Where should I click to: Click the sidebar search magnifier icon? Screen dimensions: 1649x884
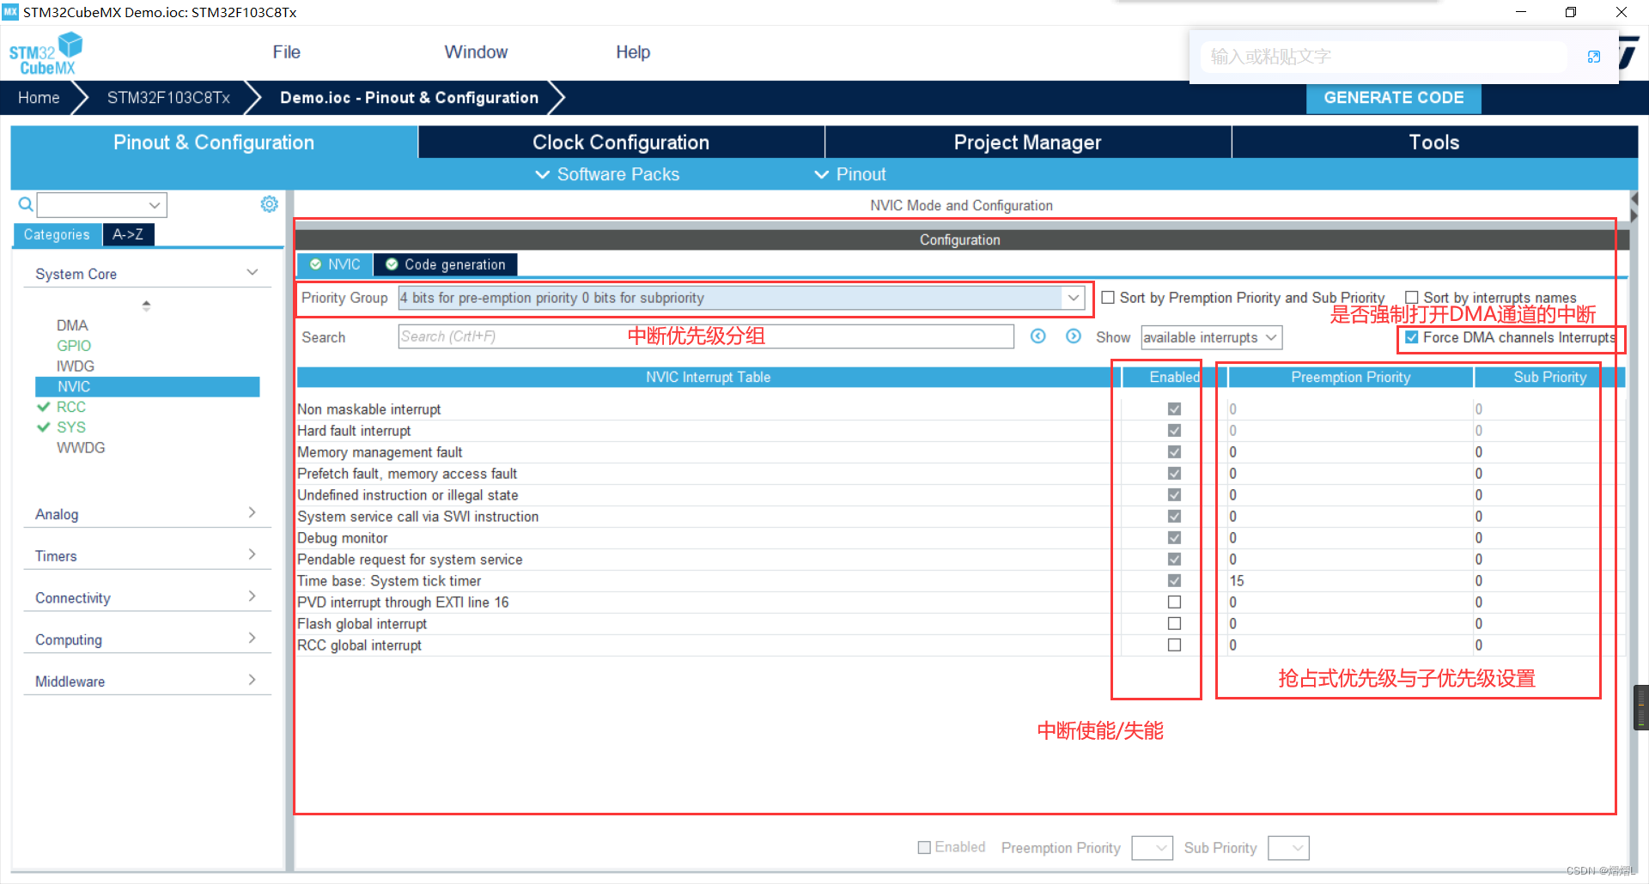pos(26,204)
